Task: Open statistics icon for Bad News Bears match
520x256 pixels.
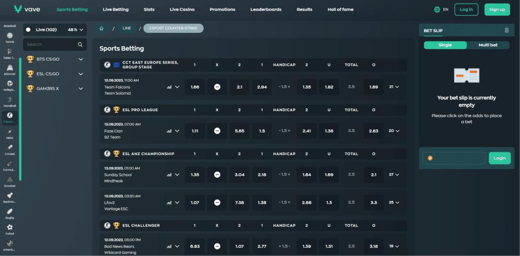Action: (169, 246)
